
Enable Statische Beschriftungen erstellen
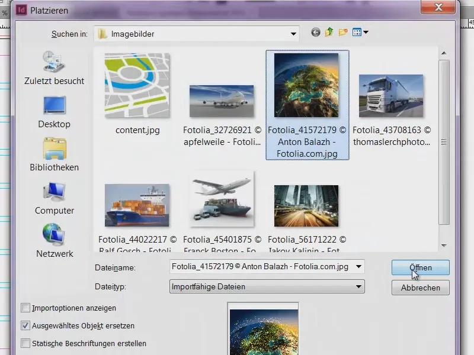pyautogui.click(x=25, y=343)
